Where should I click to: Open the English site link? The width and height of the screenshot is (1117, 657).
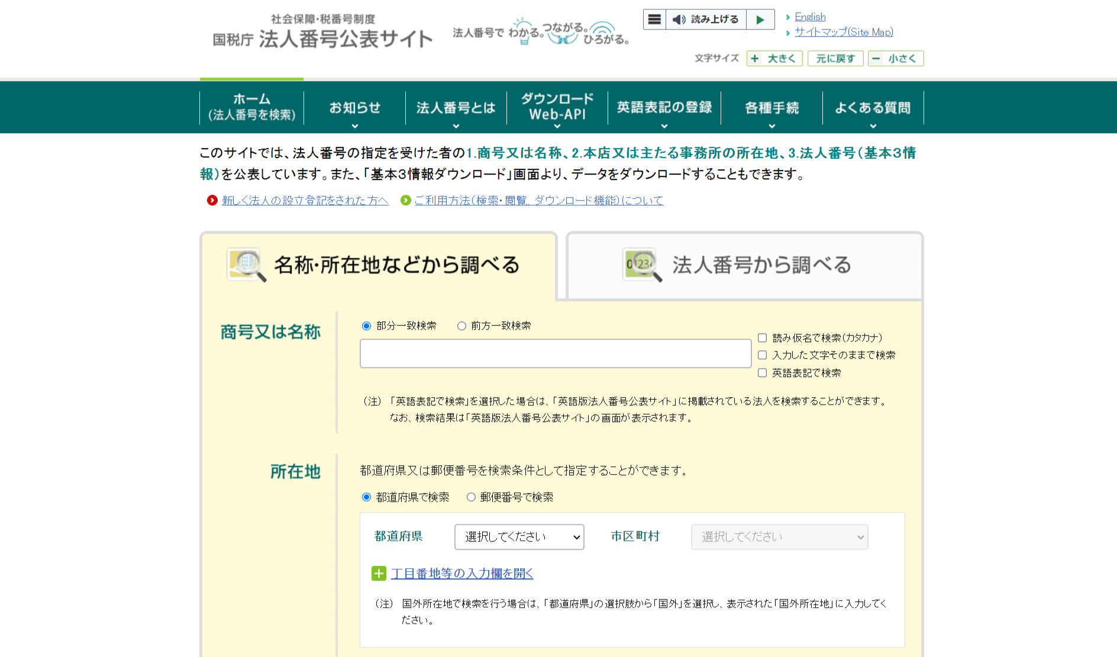pos(810,17)
